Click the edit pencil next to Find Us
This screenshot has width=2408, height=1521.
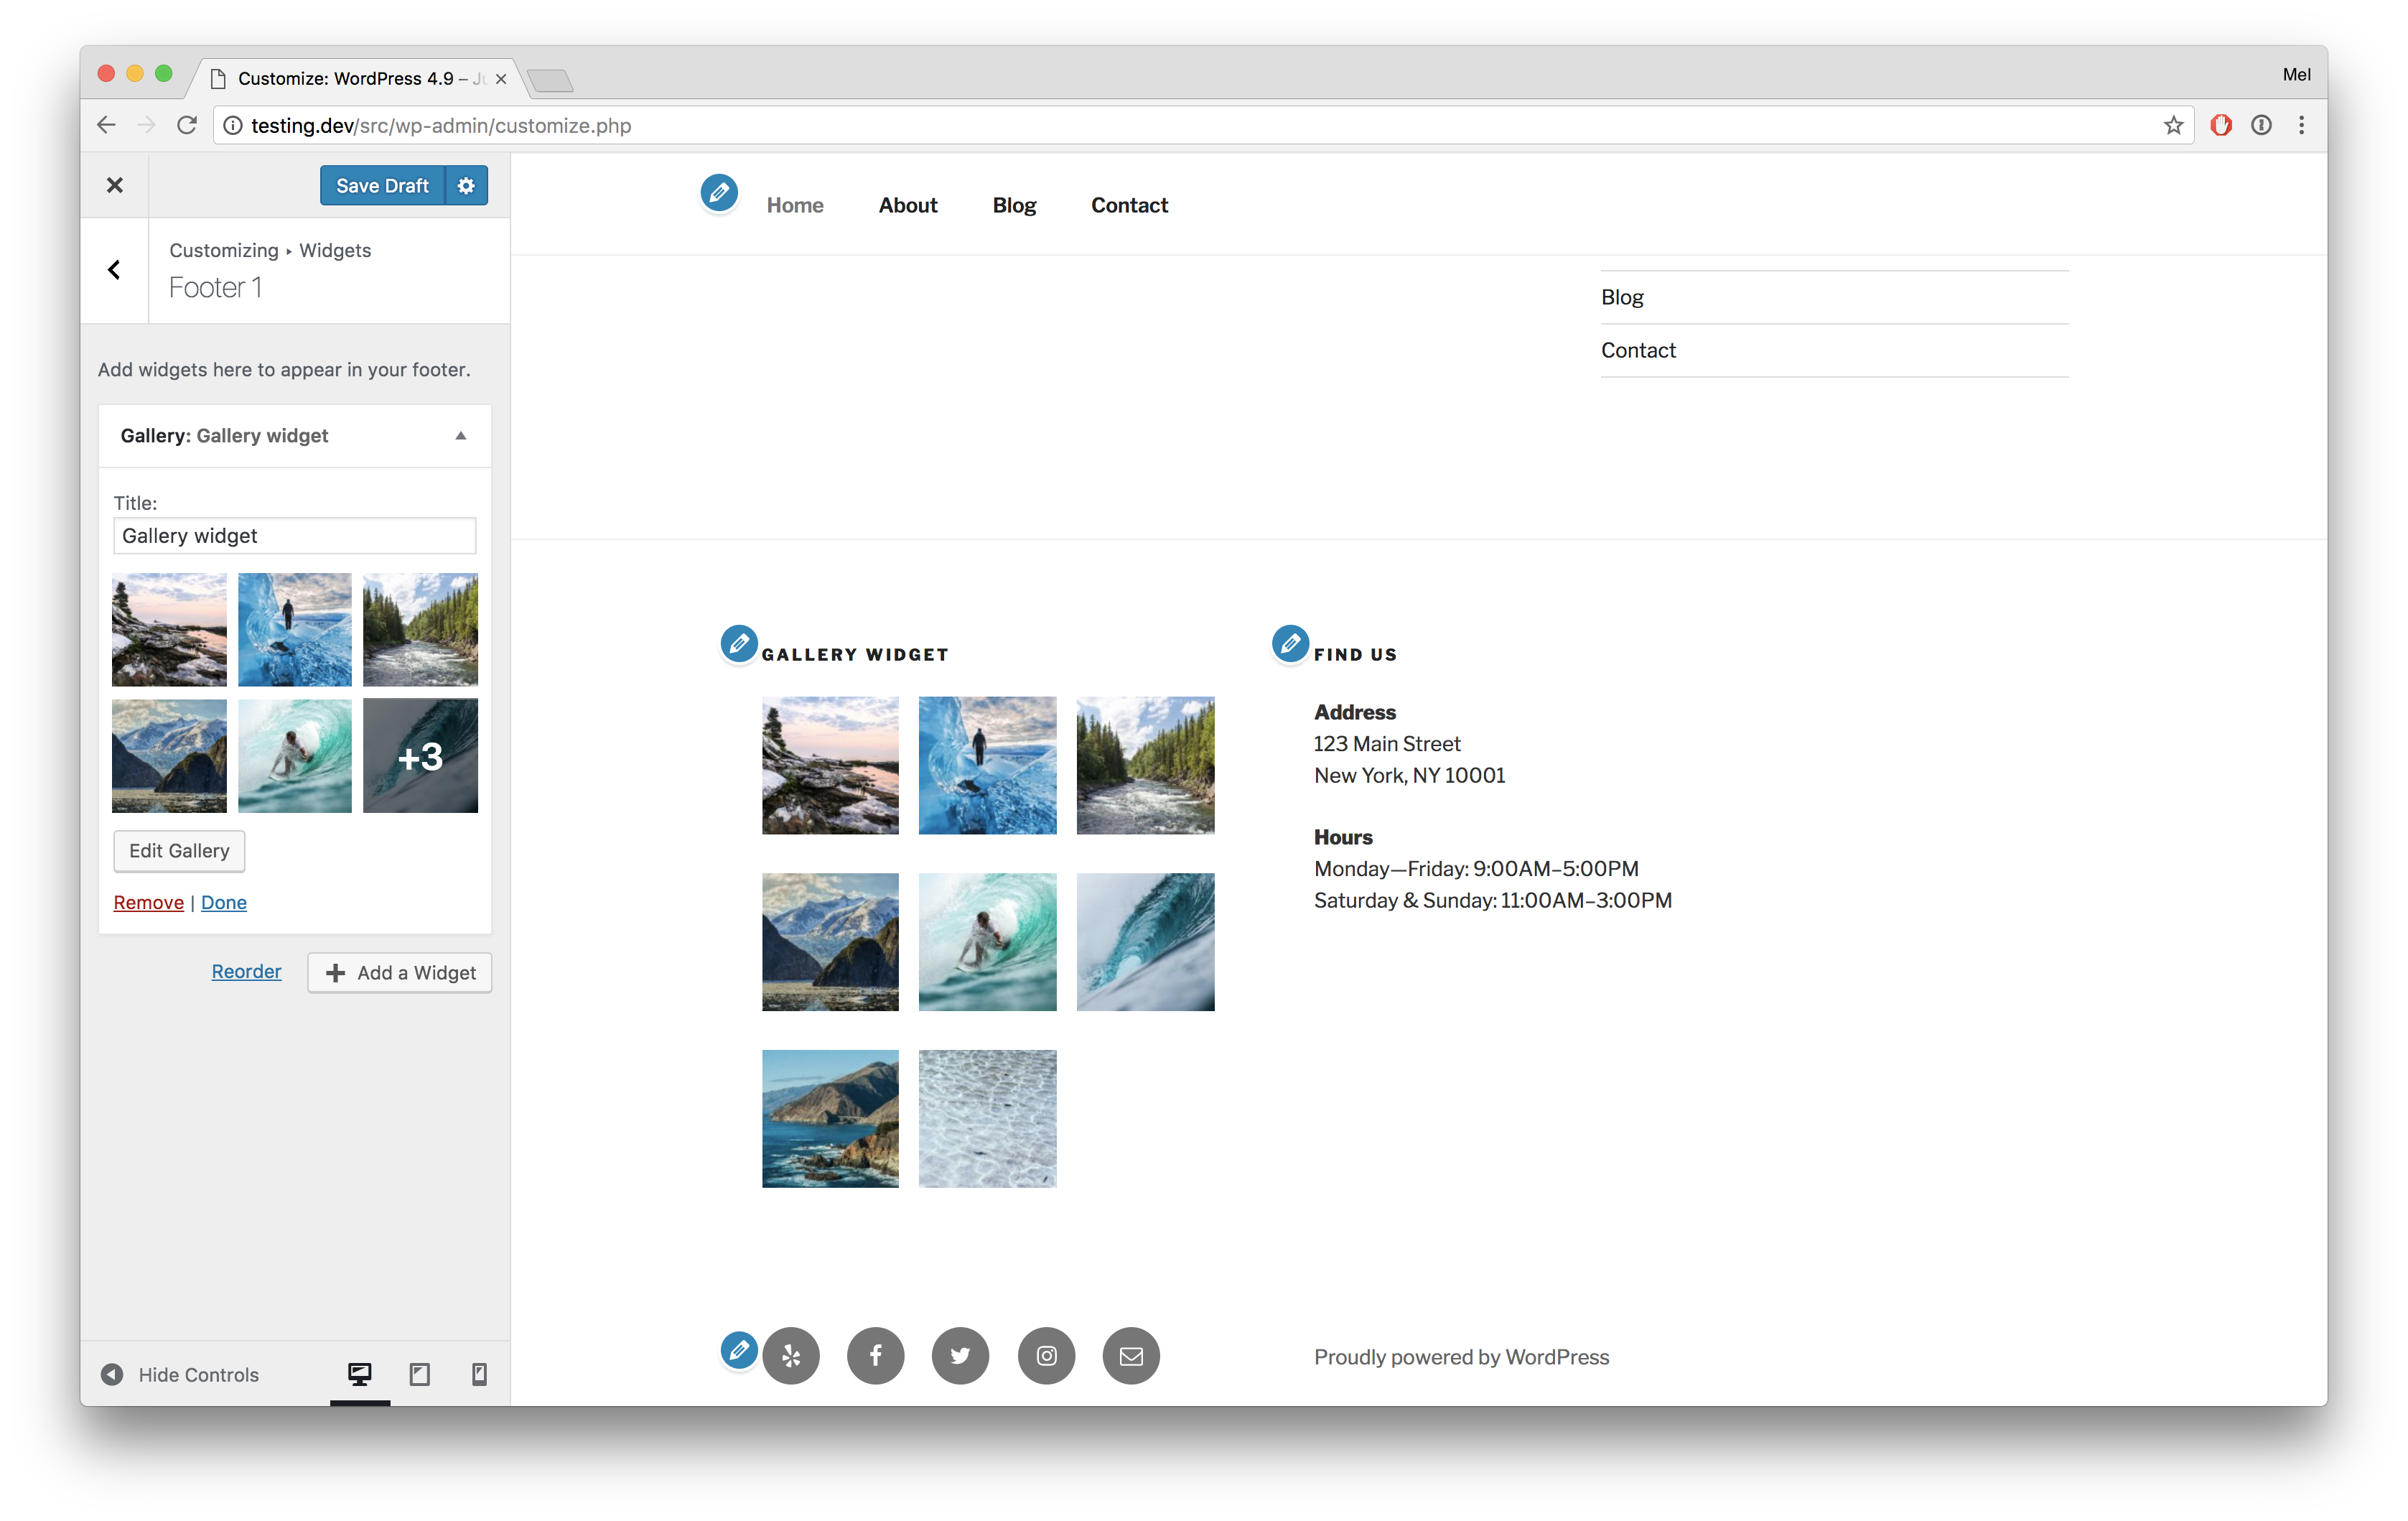[x=1290, y=644]
